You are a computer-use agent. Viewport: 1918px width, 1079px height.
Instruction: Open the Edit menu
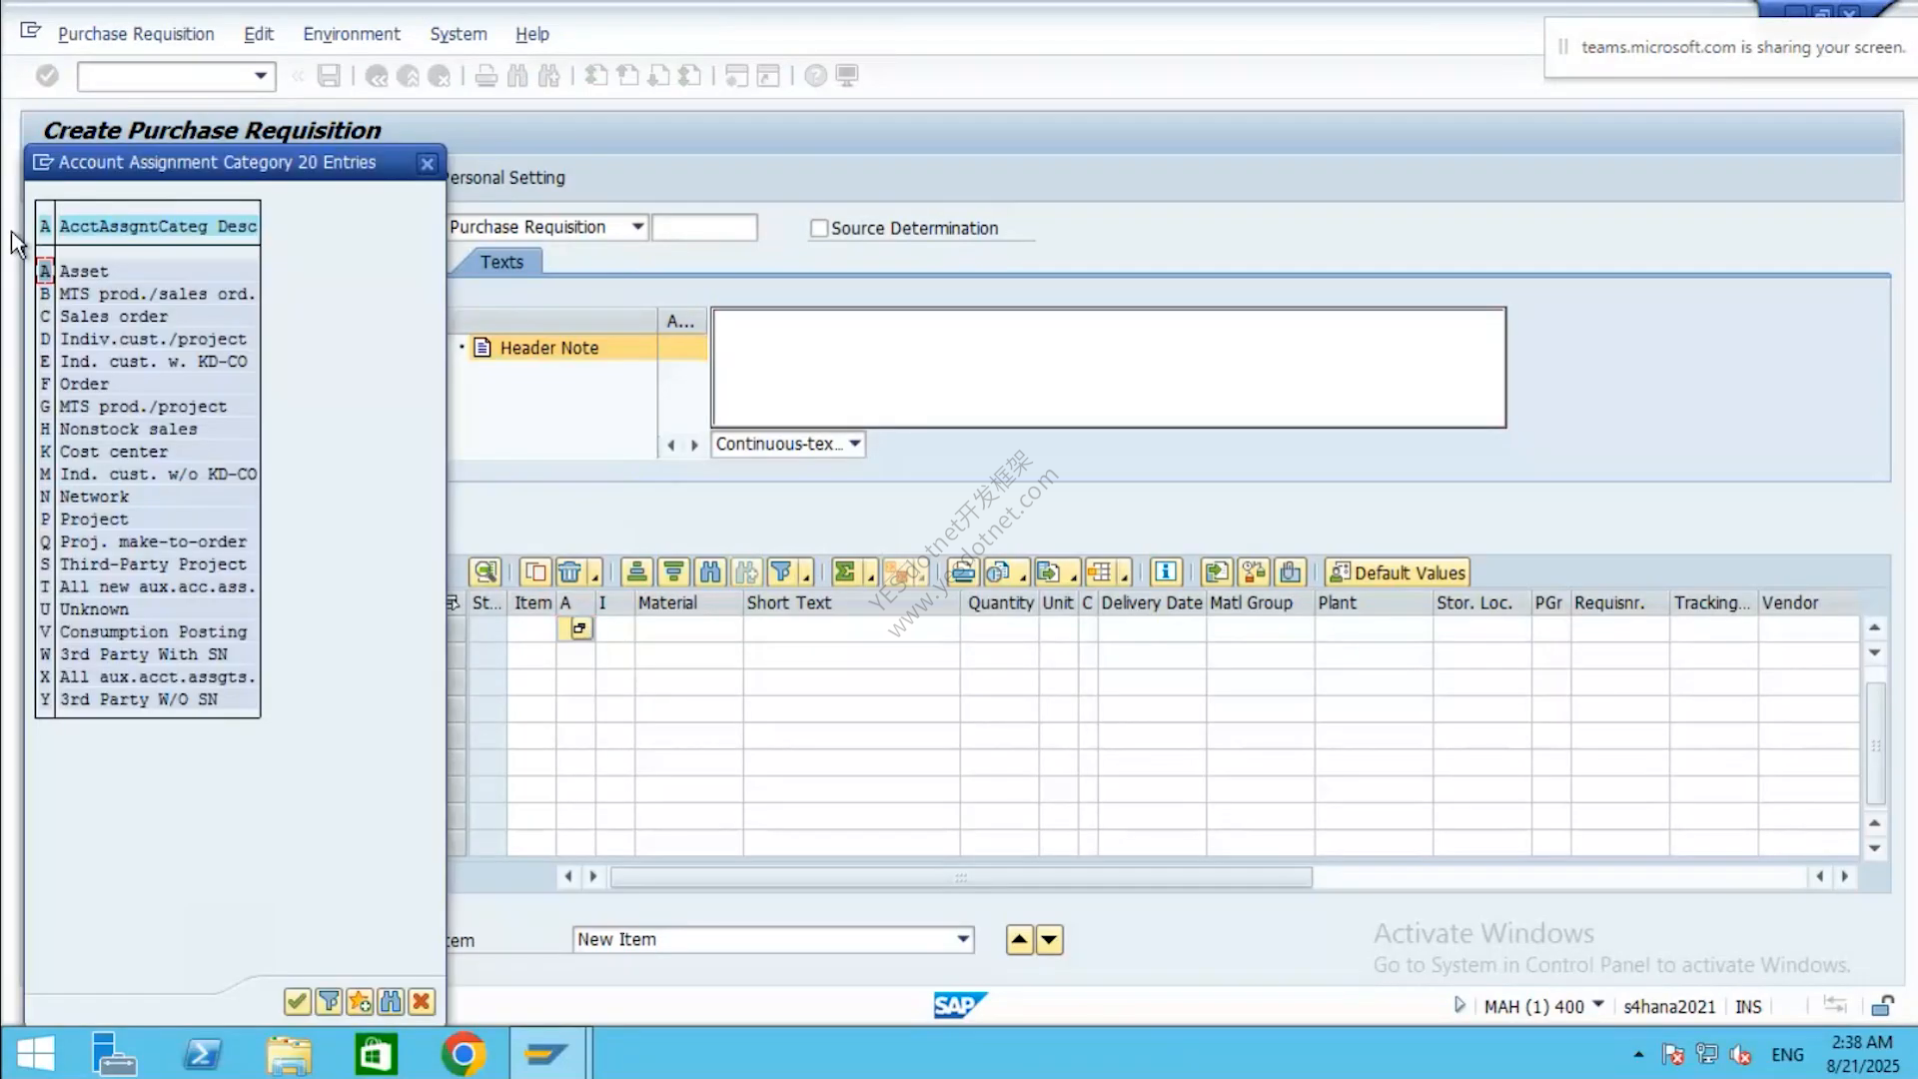point(259,34)
